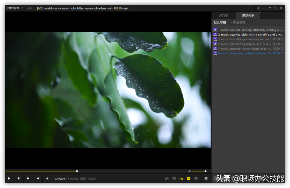
Task: Open the hamburger menu in control bar
Action: [x=206, y=178]
